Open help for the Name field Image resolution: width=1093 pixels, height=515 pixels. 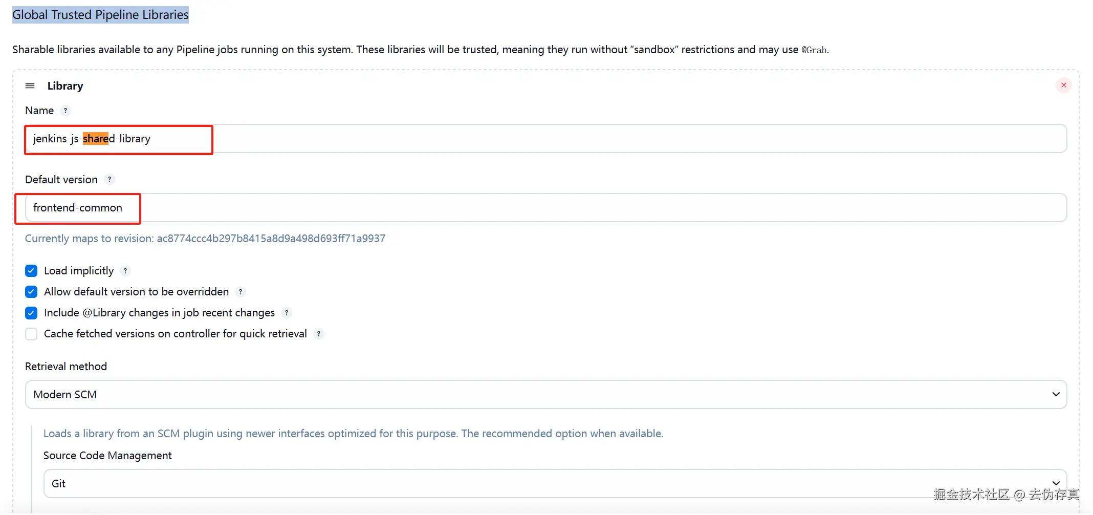[65, 111]
